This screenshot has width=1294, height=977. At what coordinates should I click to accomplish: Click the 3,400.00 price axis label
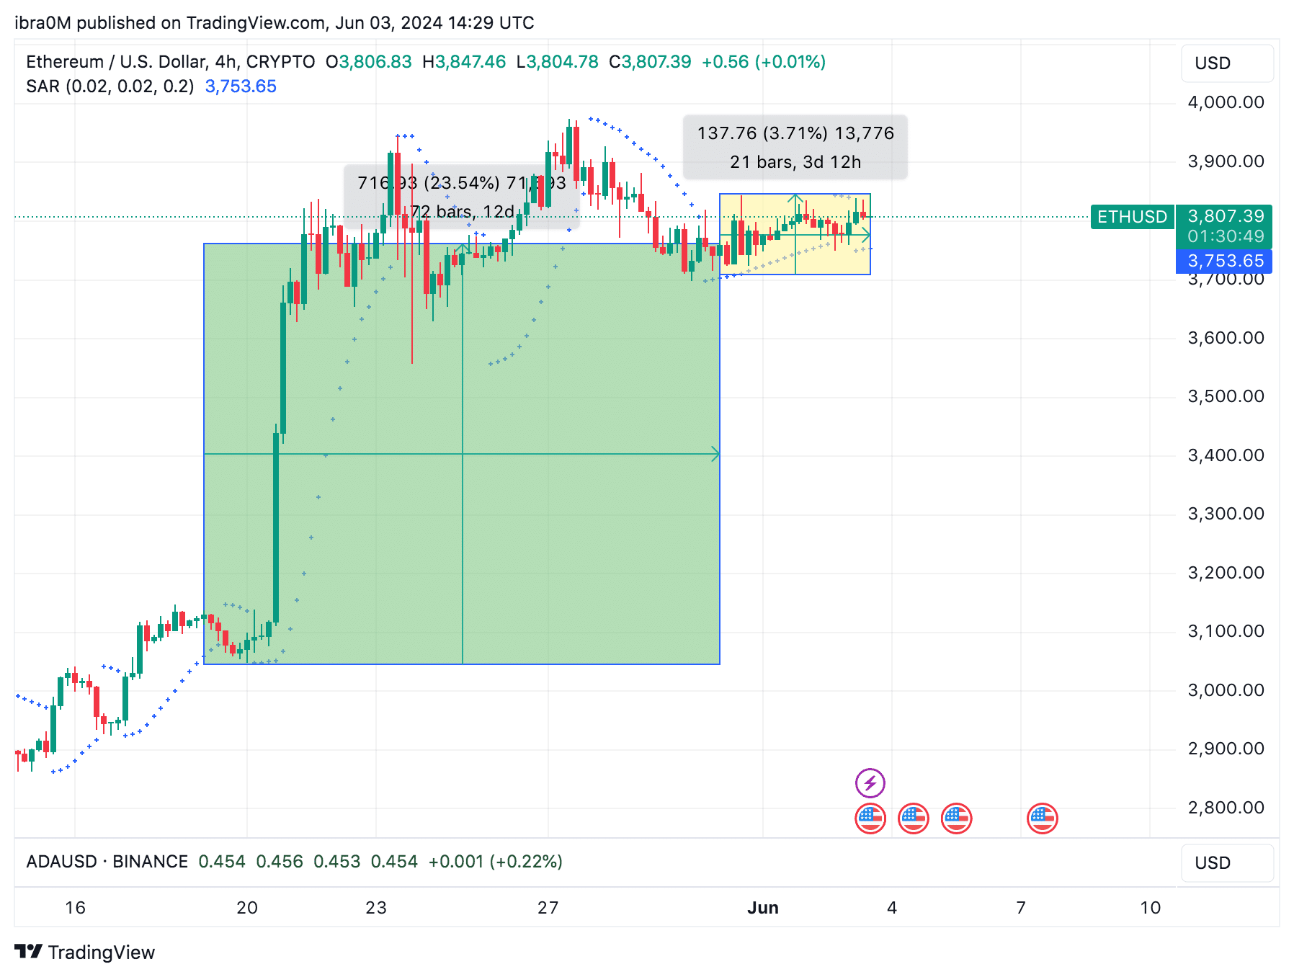pyautogui.click(x=1226, y=455)
